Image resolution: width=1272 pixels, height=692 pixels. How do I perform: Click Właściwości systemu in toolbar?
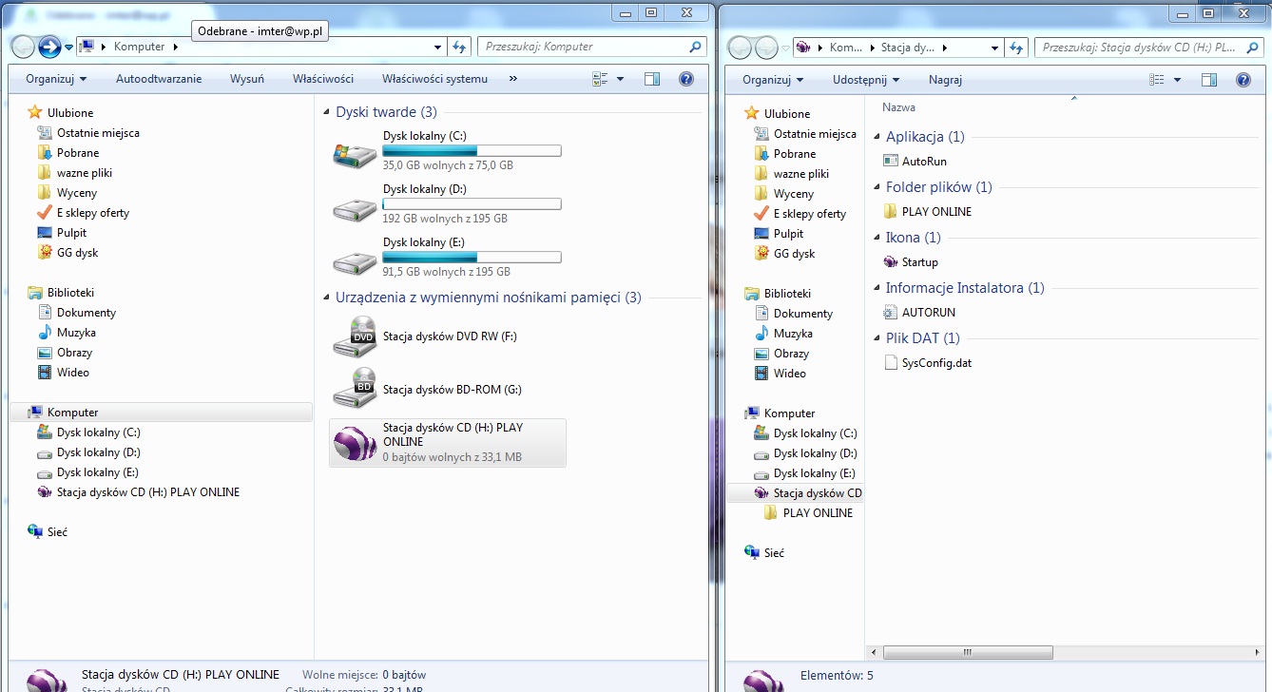tap(434, 79)
